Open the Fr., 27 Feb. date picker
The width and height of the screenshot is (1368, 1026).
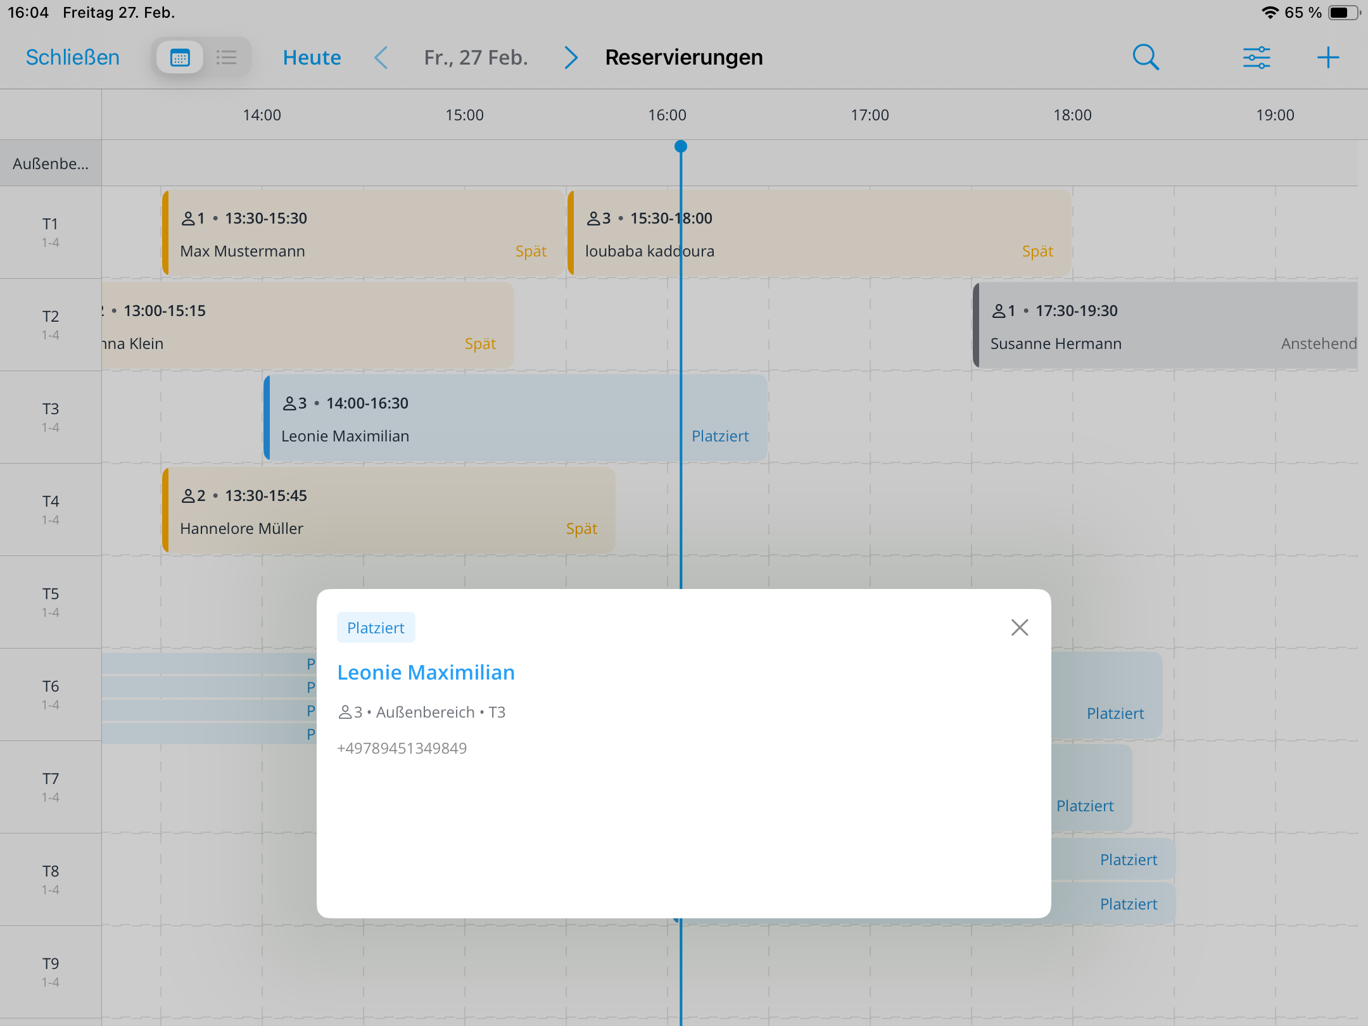click(x=476, y=58)
